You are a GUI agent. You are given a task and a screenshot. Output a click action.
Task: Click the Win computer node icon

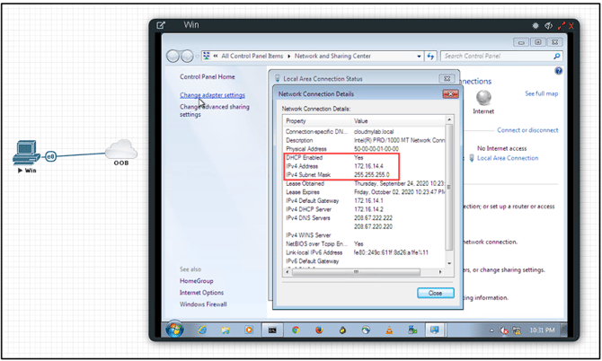(26, 153)
